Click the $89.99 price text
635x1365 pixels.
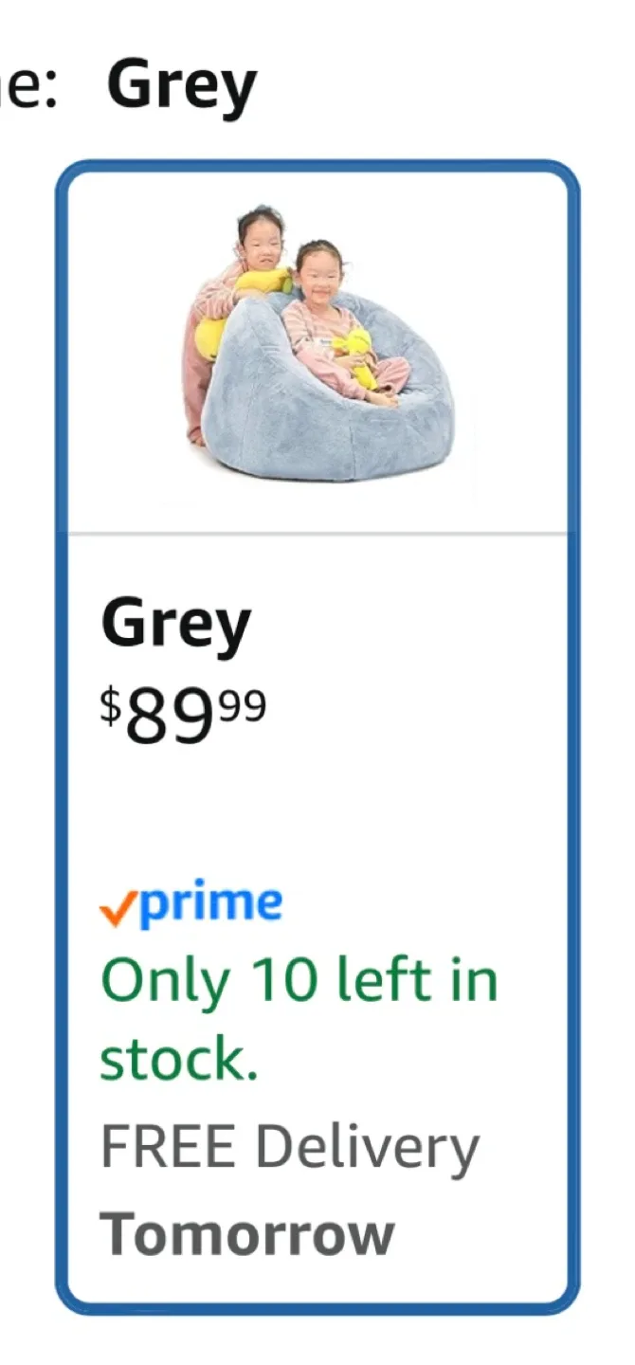click(x=183, y=718)
